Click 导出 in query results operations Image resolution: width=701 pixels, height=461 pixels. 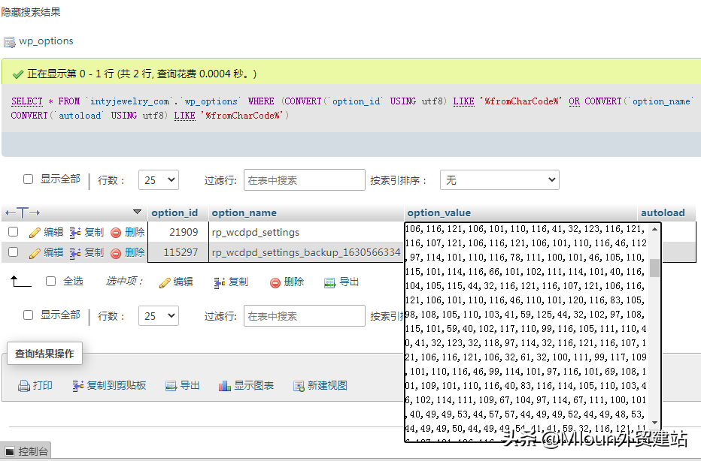pos(190,385)
